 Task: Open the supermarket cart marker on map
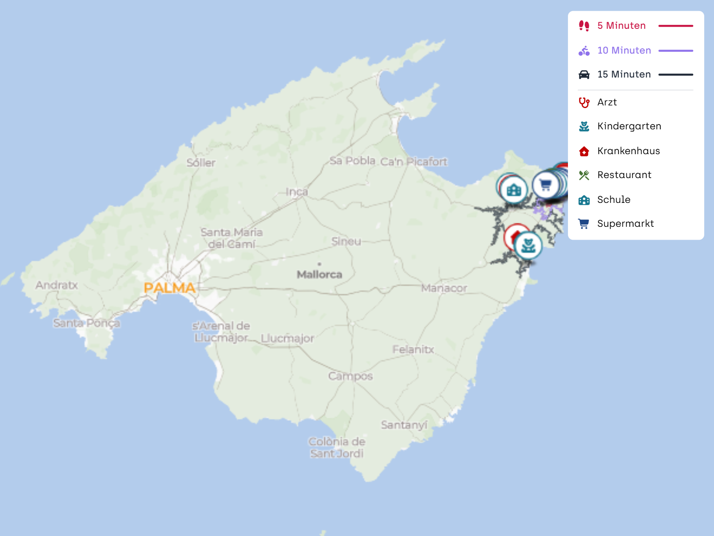click(545, 185)
